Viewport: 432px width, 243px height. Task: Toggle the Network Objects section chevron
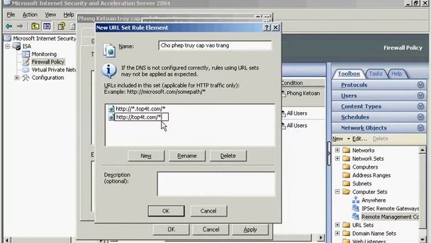pyautogui.click(x=421, y=128)
